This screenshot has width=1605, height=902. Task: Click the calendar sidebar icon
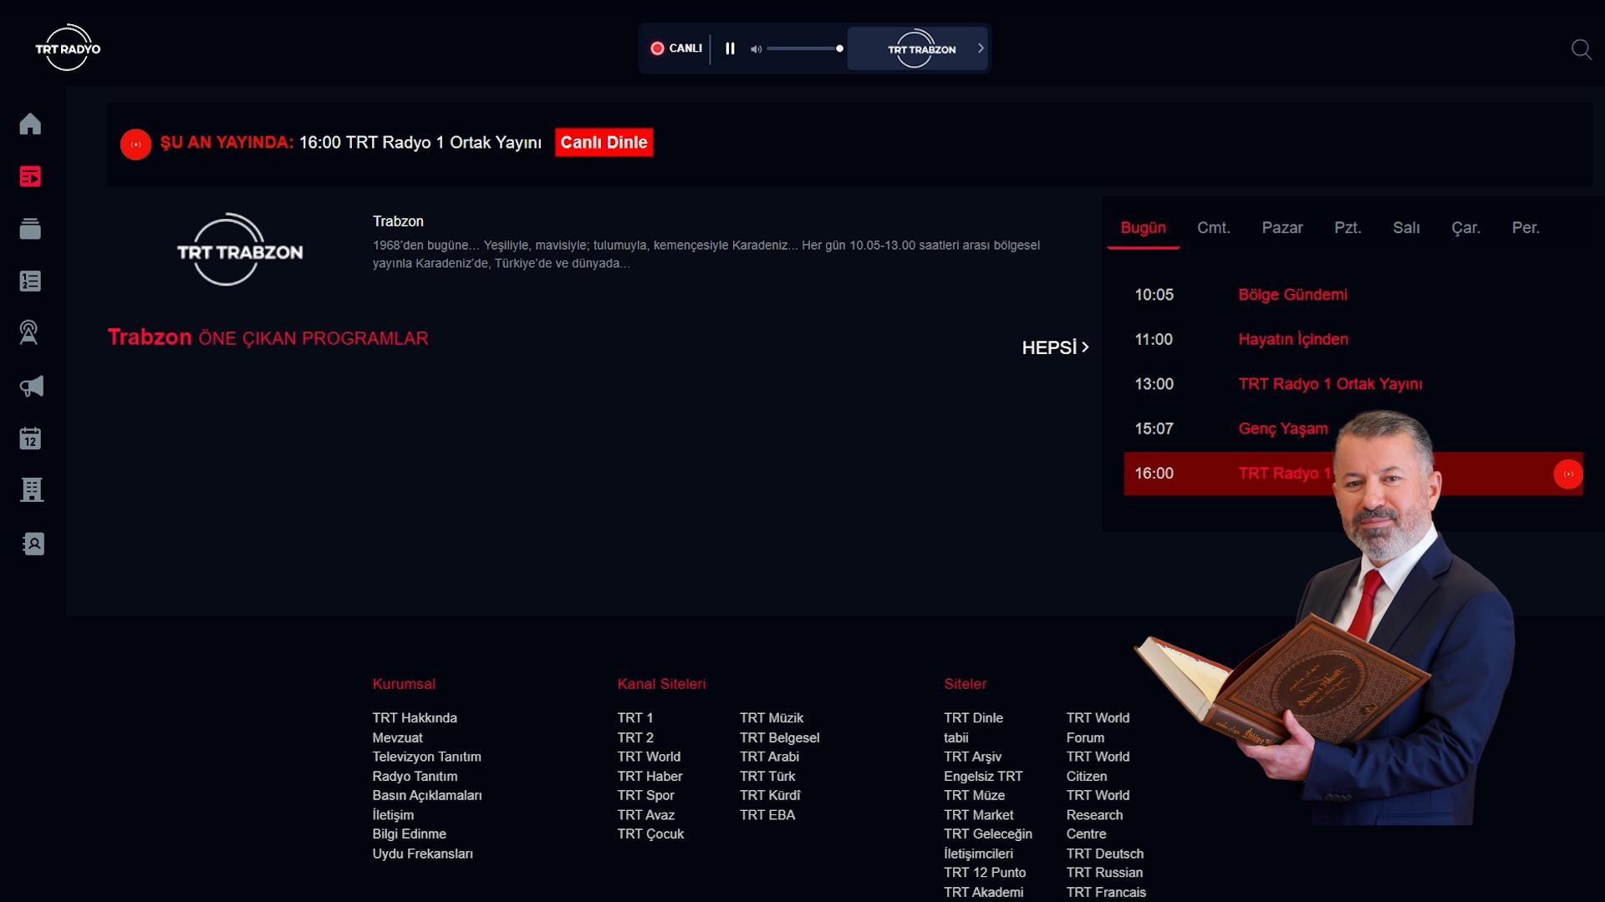click(x=30, y=438)
